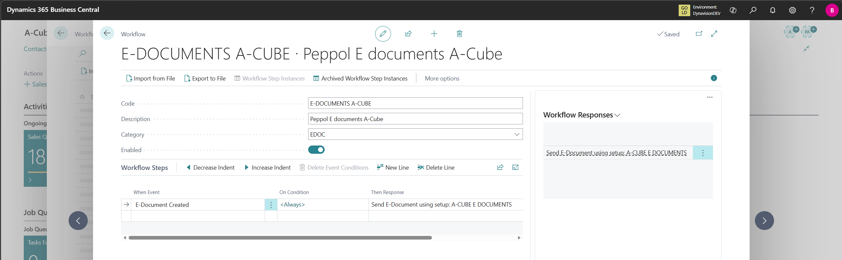Click into the Description field

[x=415, y=119]
